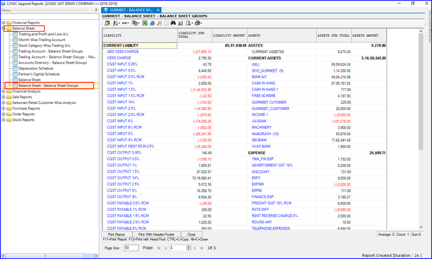
Task: Expand the Financial Reports tree node
Action: tap(3, 22)
